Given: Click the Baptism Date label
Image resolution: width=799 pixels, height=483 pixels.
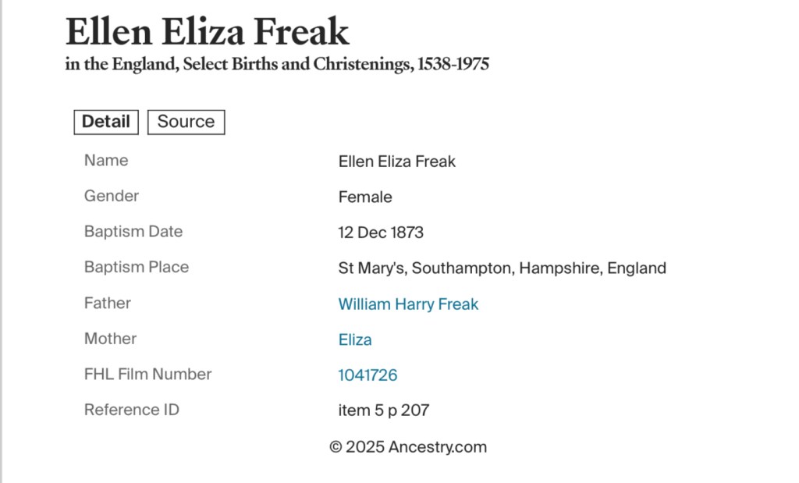Looking at the screenshot, I should 133,232.
